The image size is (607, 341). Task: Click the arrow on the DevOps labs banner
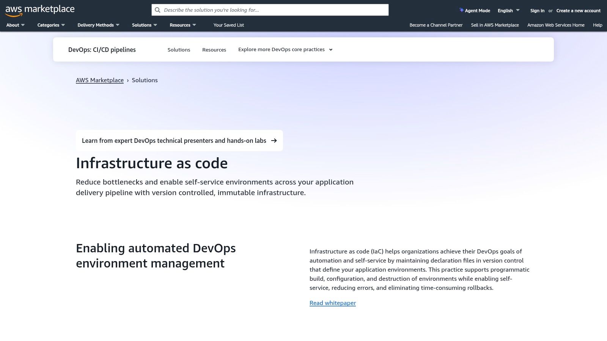coord(274,141)
